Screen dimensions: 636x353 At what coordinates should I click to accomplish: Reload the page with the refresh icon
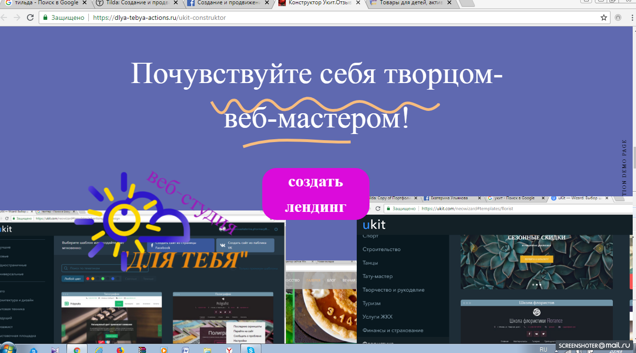(x=30, y=17)
